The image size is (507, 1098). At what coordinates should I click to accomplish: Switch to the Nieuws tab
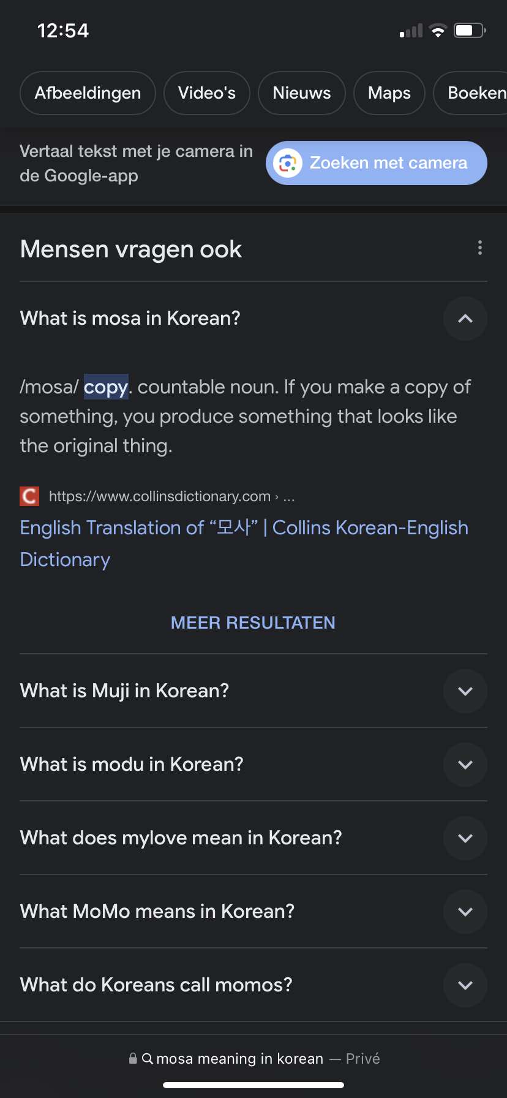click(302, 93)
